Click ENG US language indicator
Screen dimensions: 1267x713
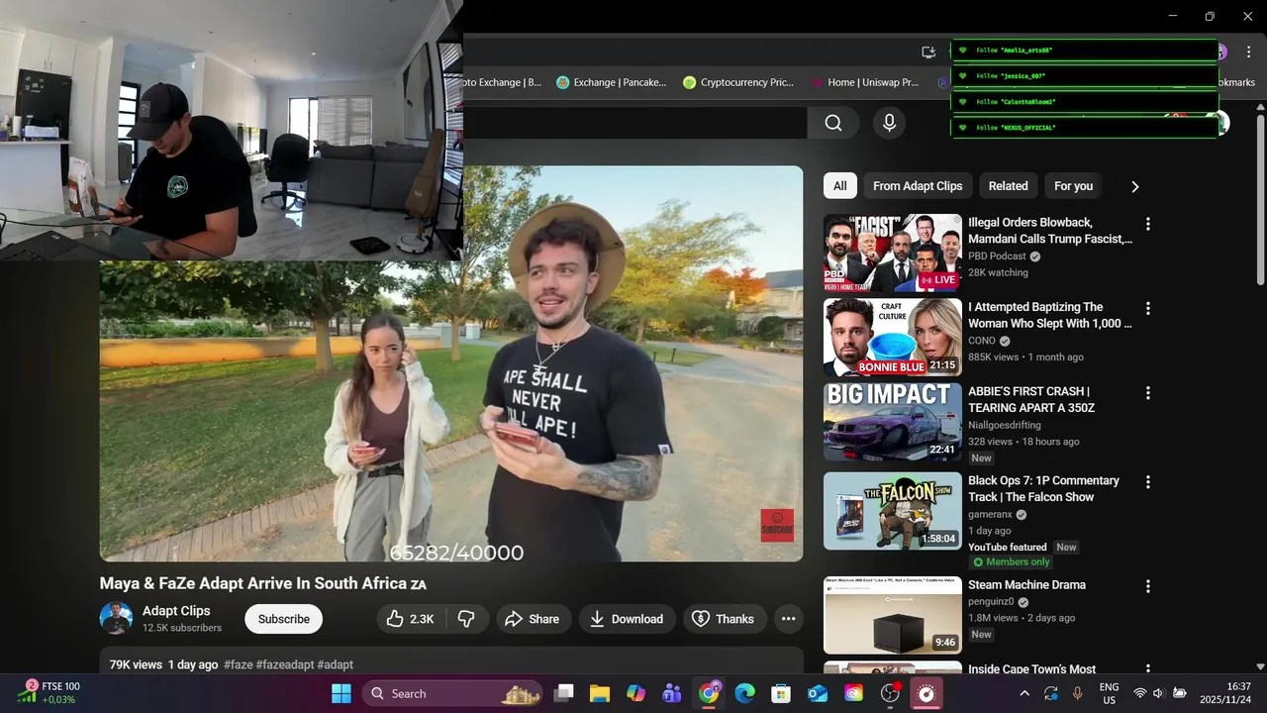[1109, 693]
